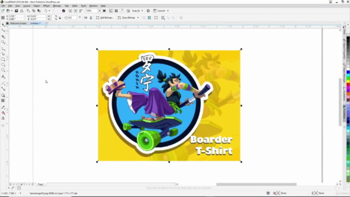Open the Open-file dropdown arrow
The width and height of the screenshot is (350, 197).
11,11
